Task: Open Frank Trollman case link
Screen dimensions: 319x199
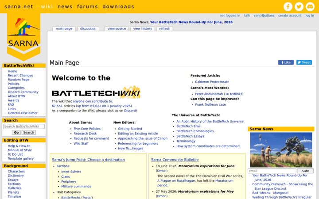Action: [x=210, y=104]
